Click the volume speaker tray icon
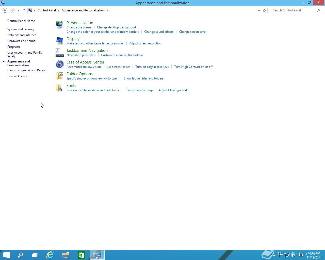 [293, 255]
